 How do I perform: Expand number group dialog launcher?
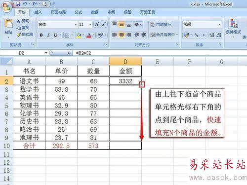[220, 44]
